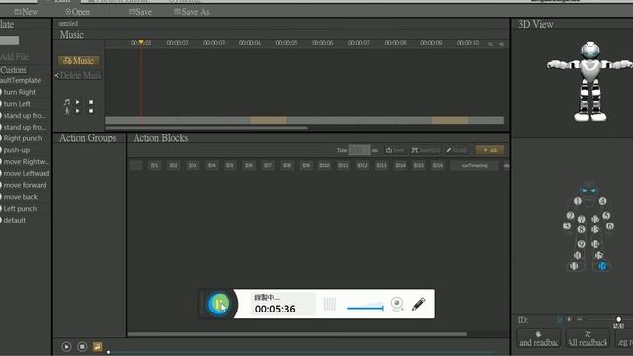Select the tan timeline segment under 00:00:04
This screenshot has height=356, width=633.
[x=268, y=120]
